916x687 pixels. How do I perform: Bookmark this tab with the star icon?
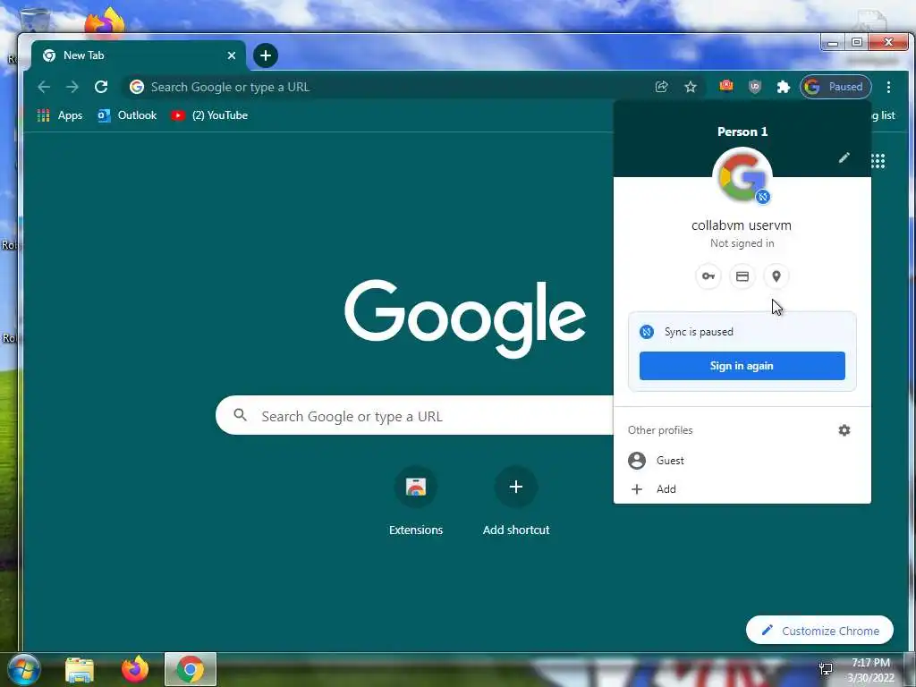point(691,87)
